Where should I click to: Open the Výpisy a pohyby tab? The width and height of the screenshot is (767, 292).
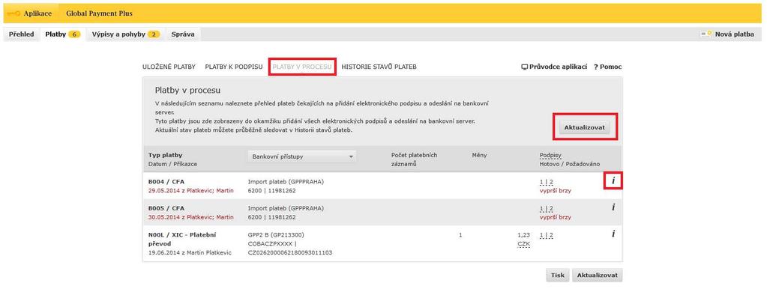(126, 34)
